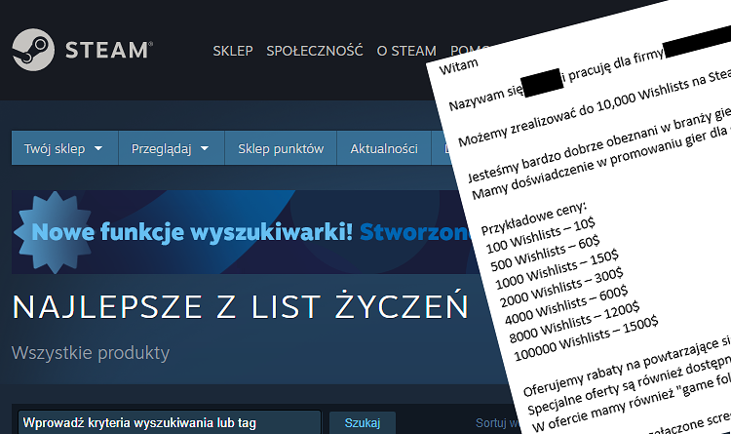The height and width of the screenshot is (434, 731).
Task: Expand the Twój sklep dropdown
Action: tap(64, 149)
